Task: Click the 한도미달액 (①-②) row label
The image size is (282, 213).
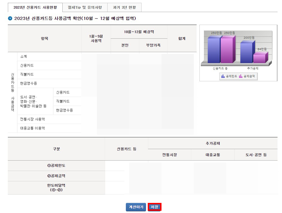Action: coord(56,187)
